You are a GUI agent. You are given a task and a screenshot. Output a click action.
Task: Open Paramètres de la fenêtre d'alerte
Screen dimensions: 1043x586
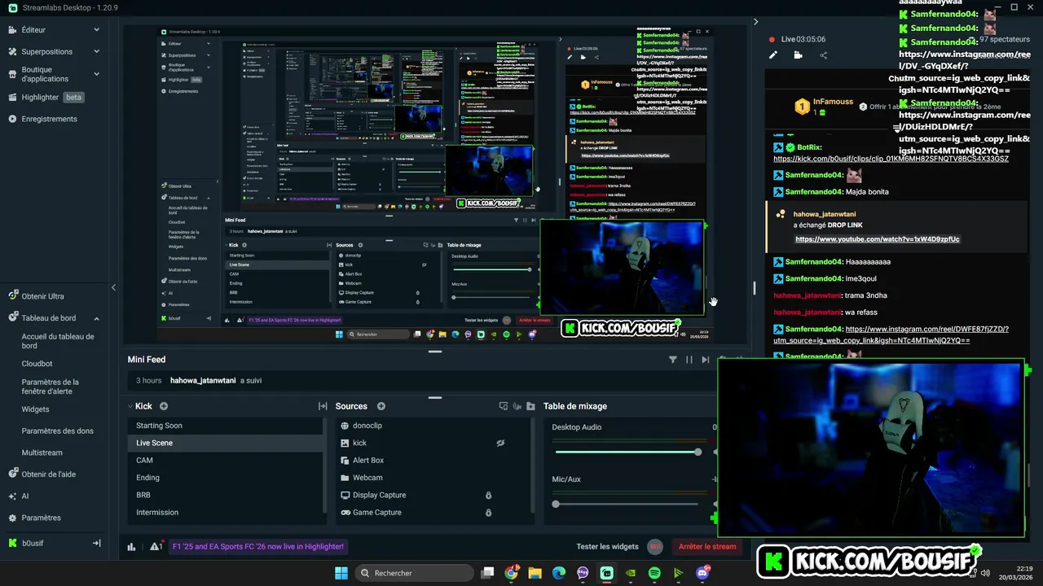pyautogui.click(x=51, y=387)
